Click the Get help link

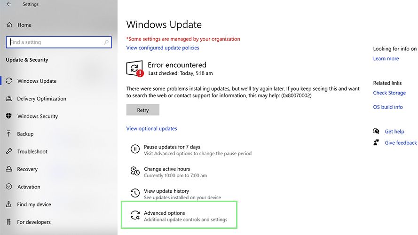pos(394,131)
